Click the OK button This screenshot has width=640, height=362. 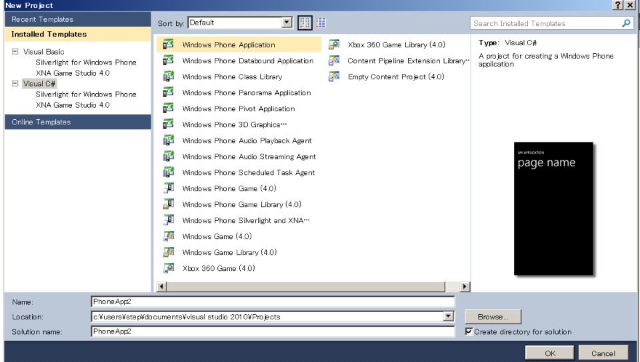coord(550,353)
